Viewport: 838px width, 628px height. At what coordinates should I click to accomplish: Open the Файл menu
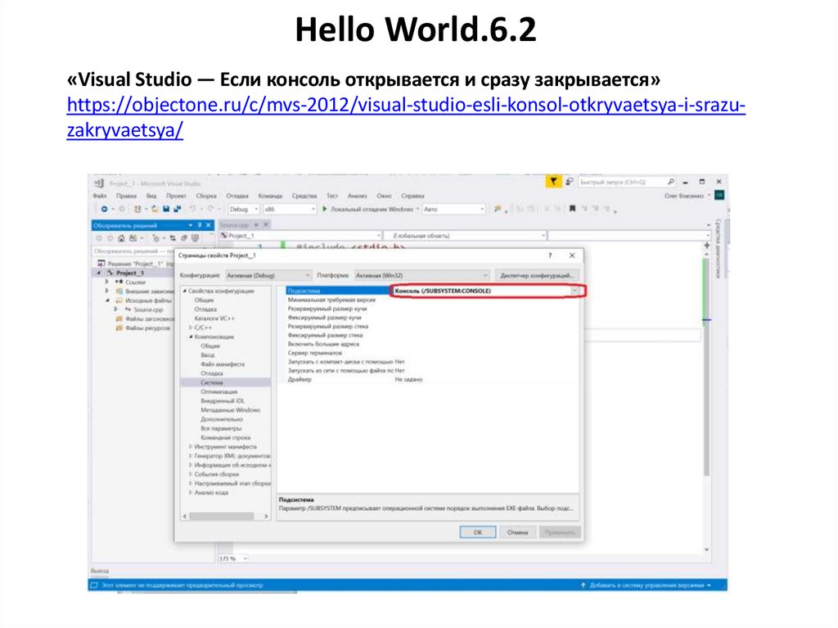point(100,196)
